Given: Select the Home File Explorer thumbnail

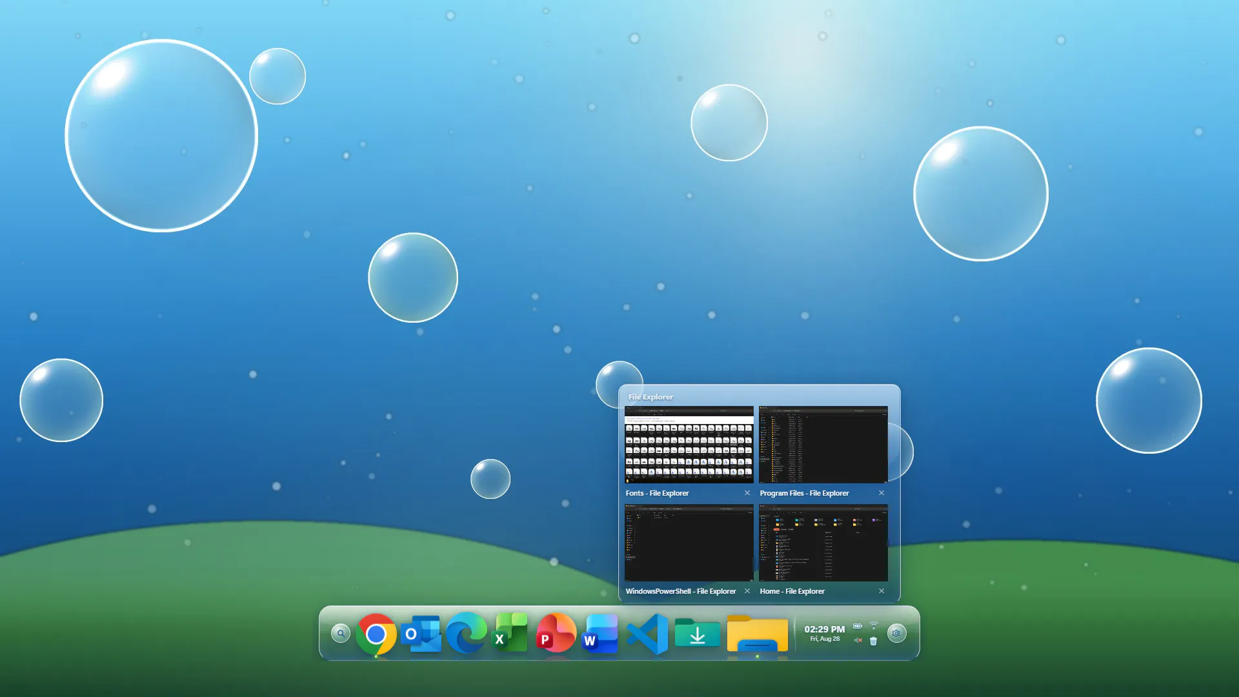Looking at the screenshot, I should tap(823, 543).
